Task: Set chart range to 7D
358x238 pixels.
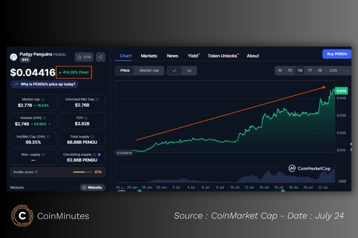Action: [x=290, y=71]
